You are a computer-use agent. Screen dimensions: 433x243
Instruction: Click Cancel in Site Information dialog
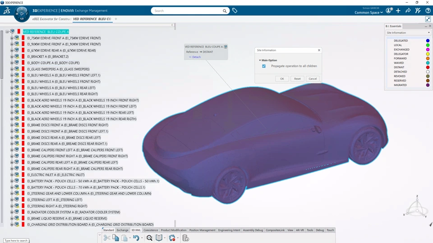313,79
